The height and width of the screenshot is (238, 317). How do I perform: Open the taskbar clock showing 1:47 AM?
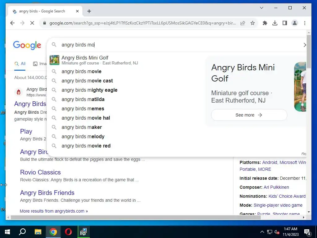click(x=290, y=232)
